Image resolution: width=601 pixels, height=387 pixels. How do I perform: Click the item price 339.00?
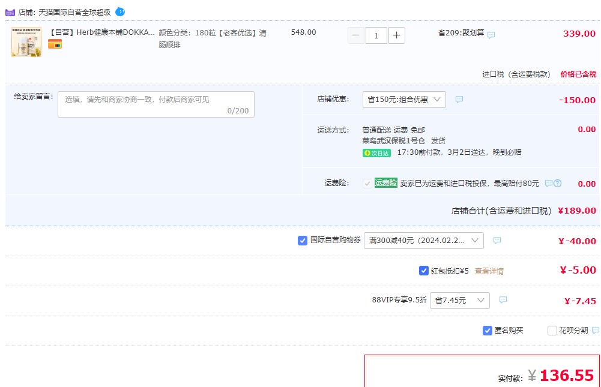(x=579, y=34)
